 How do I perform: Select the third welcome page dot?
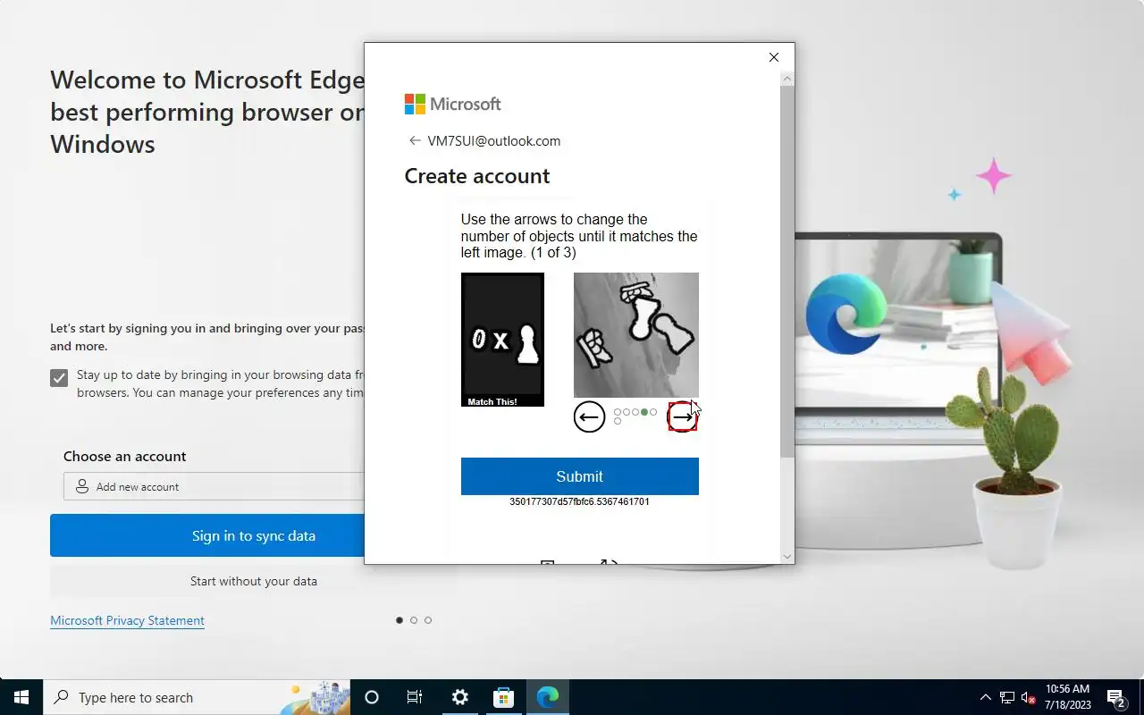(428, 620)
